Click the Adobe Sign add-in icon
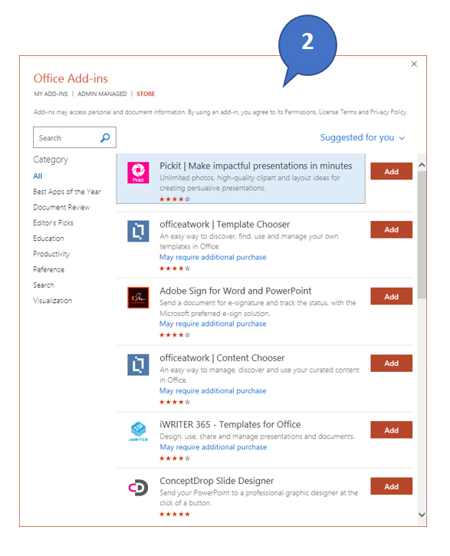This screenshot has width=450, height=556. (x=138, y=298)
